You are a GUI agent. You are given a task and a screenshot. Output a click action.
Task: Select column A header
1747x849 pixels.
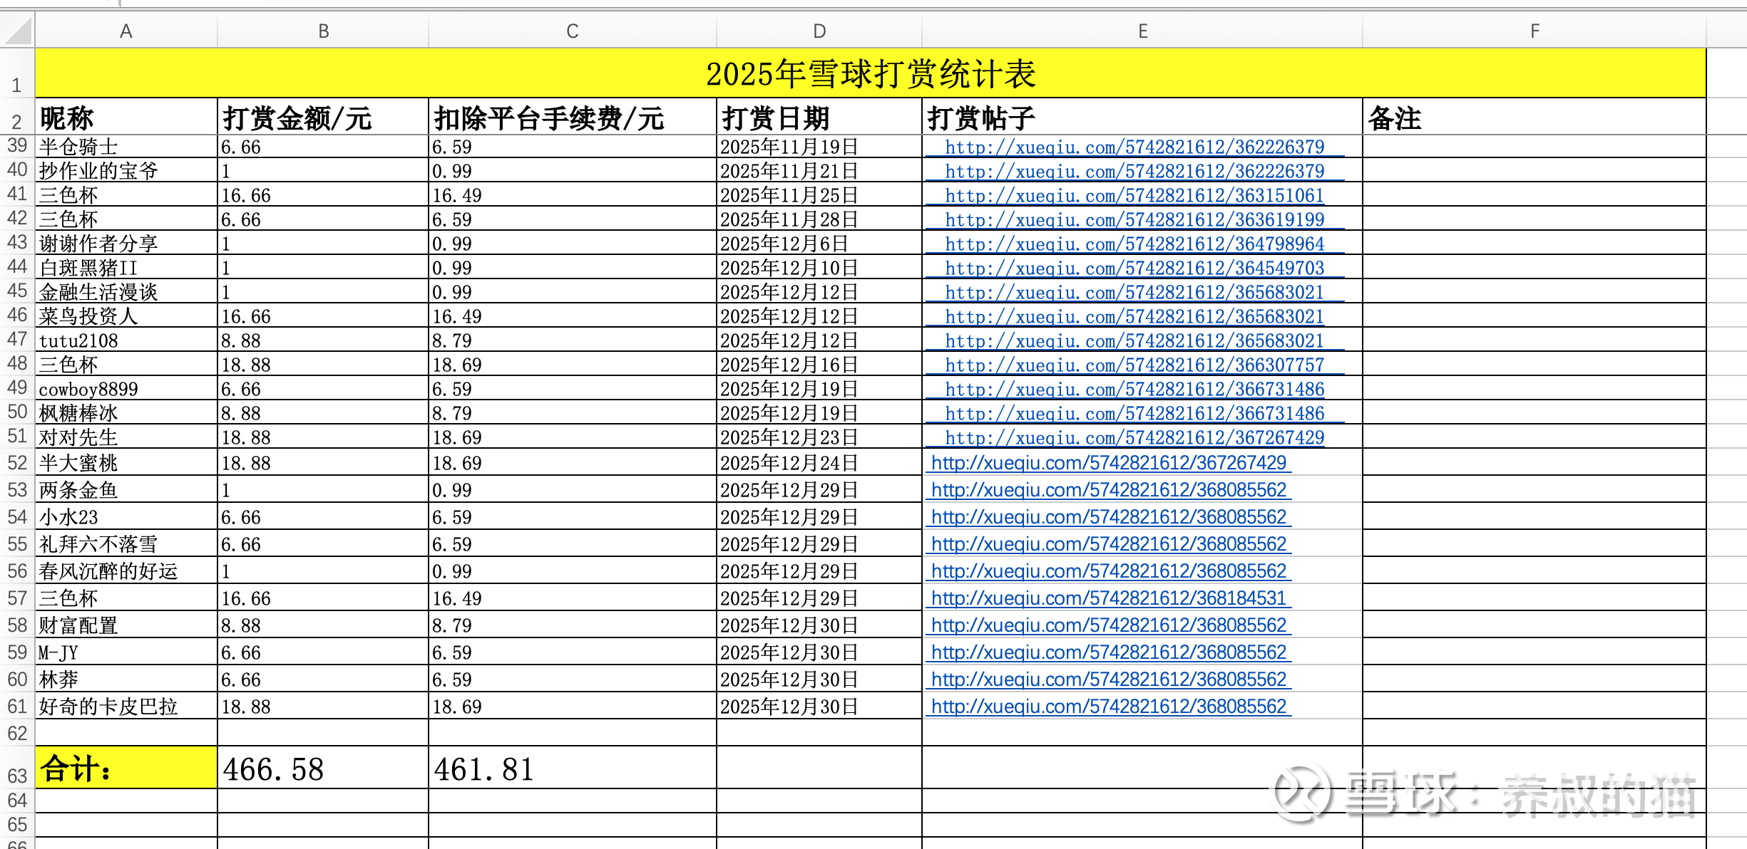click(x=126, y=31)
